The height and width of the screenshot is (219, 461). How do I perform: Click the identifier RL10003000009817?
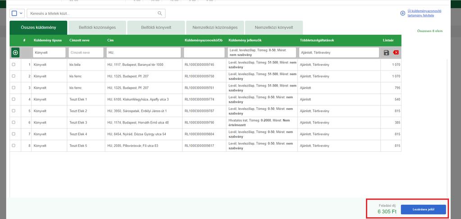[199, 146]
